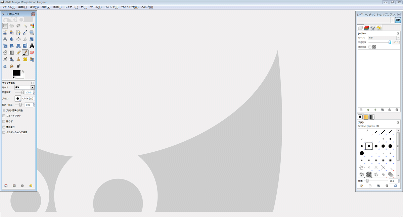Open the モード dropdown in tool options
The image size is (403, 218).
click(x=24, y=87)
